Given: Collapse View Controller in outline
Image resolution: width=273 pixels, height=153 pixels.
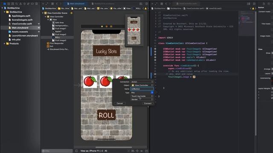Looking at the screenshot, I should (x=46, y=17).
